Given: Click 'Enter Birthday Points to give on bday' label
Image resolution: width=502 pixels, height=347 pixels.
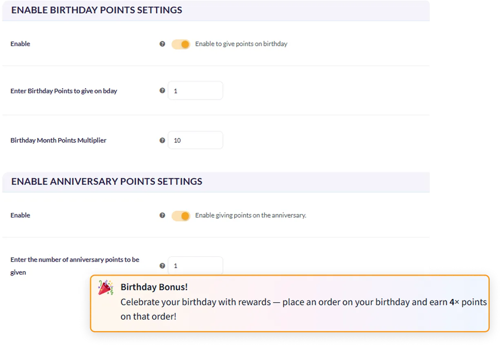Looking at the screenshot, I should point(64,91).
